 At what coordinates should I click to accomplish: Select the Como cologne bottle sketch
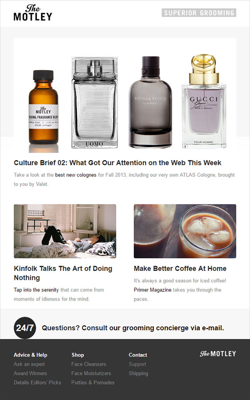(95, 102)
